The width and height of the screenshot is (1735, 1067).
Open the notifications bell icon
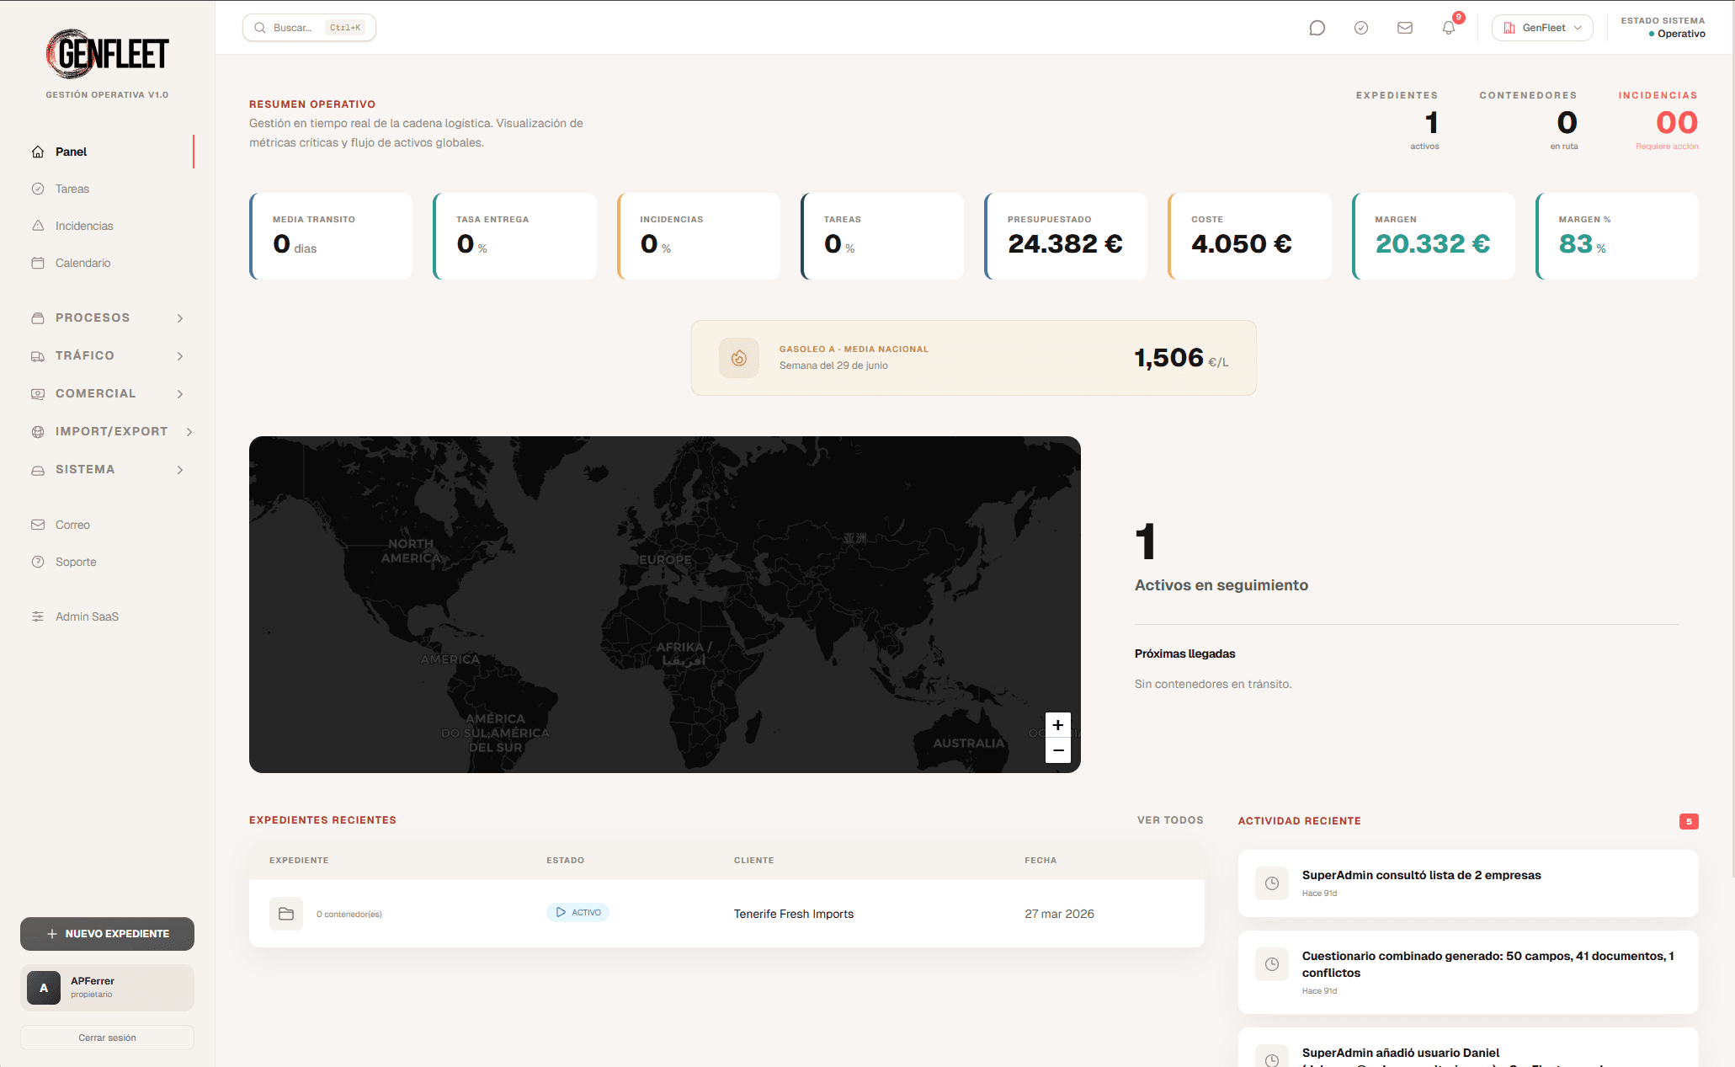click(1449, 28)
